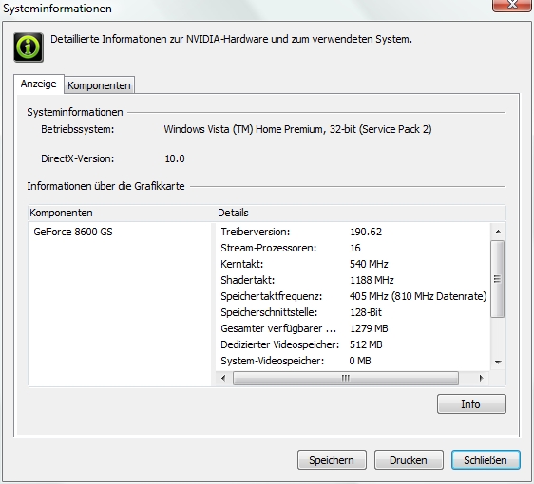The width and height of the screenshot is (534, 484).
Task: Click the Betriebssystem: label
Action: pyautogui.click(x=77, y=130)
